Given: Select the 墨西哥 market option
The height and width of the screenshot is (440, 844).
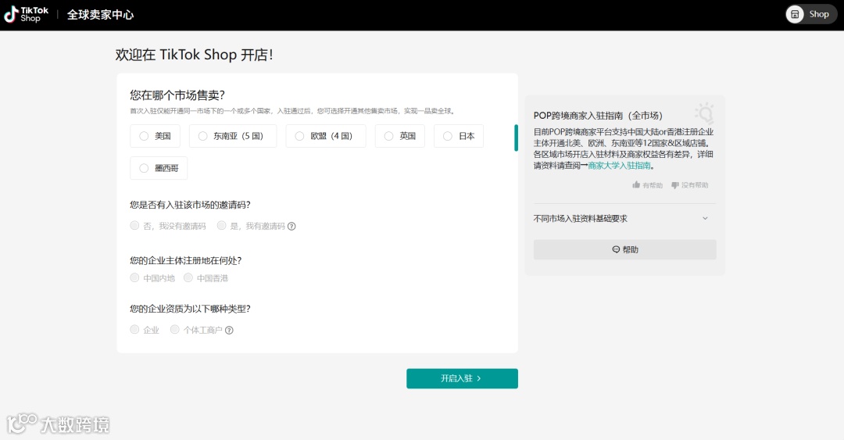Looking at the screenshot, I should [x=159, y=168].
